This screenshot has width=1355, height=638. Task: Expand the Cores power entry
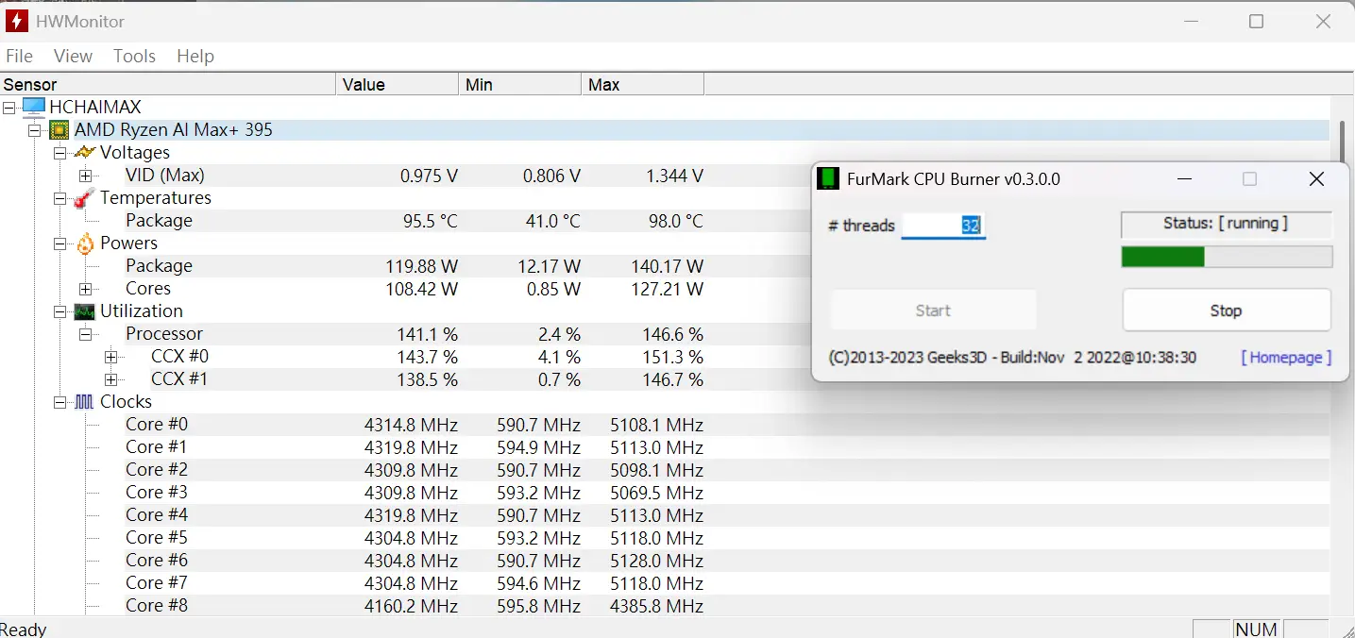point(85,289)
